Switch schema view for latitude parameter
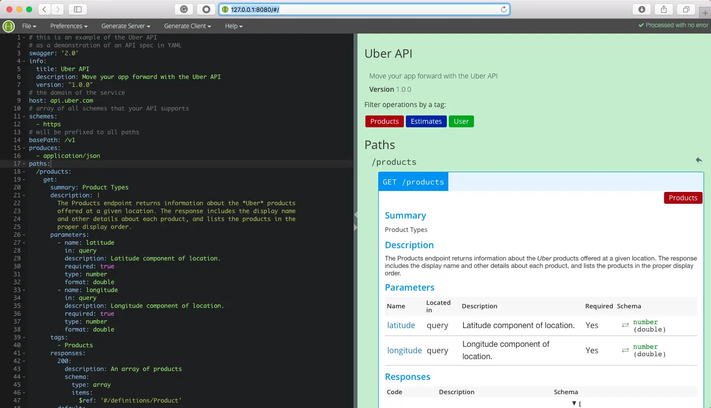The height and width of the screenshot is (408, 711). (625, 325)
